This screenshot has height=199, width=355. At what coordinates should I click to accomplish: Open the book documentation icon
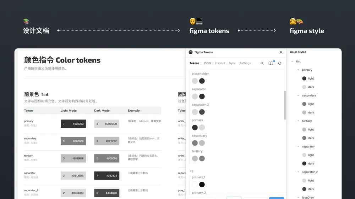tap(271, 63)
